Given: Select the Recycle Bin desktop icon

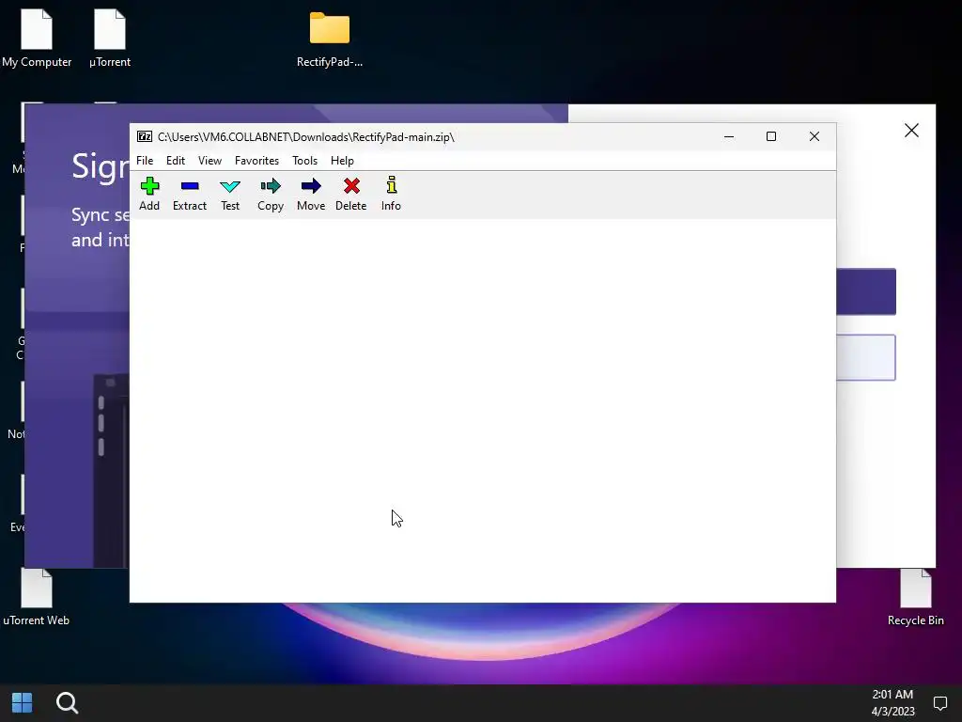Looking at the screenshot, I should (915, 597).
